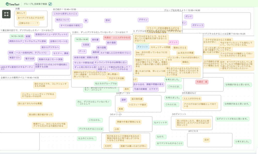The height and width of the screenshot is (154, 258).
Task: Select the 授業では書いたほうが早い note
Action: [x=133, y=146]
